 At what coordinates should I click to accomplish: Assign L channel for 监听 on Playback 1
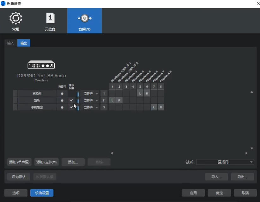[112, 100]
